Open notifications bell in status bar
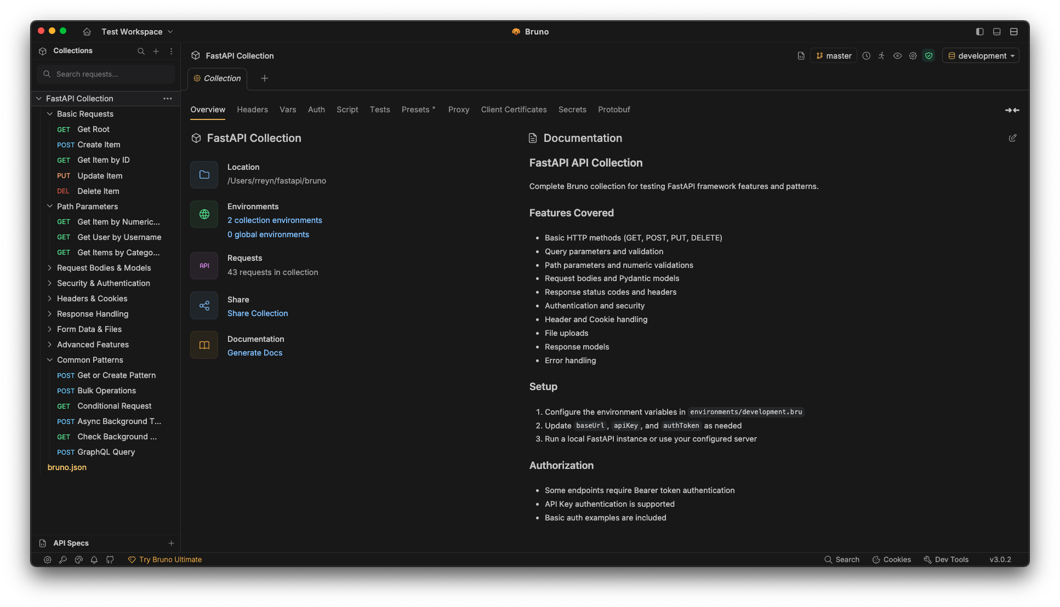Screen dimensions: 1060x607 click(x=94, y=560)
